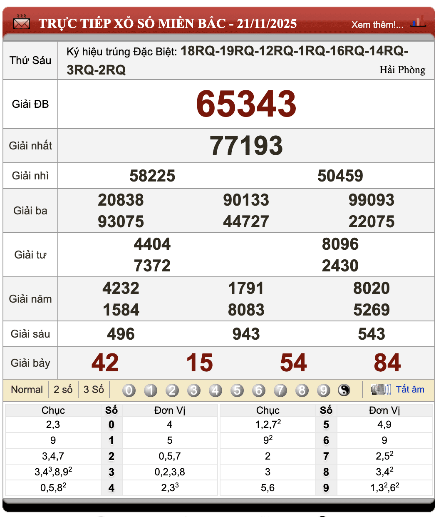Select digit 0 filter ball
441x517 pixels.
click(129, 390)
